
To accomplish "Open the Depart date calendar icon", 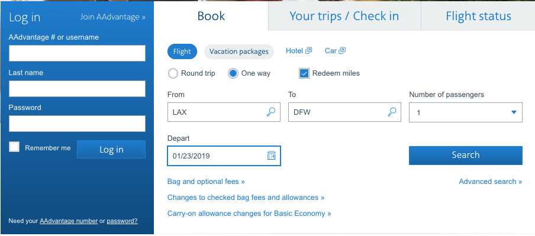I will click(x=271, y=156).
